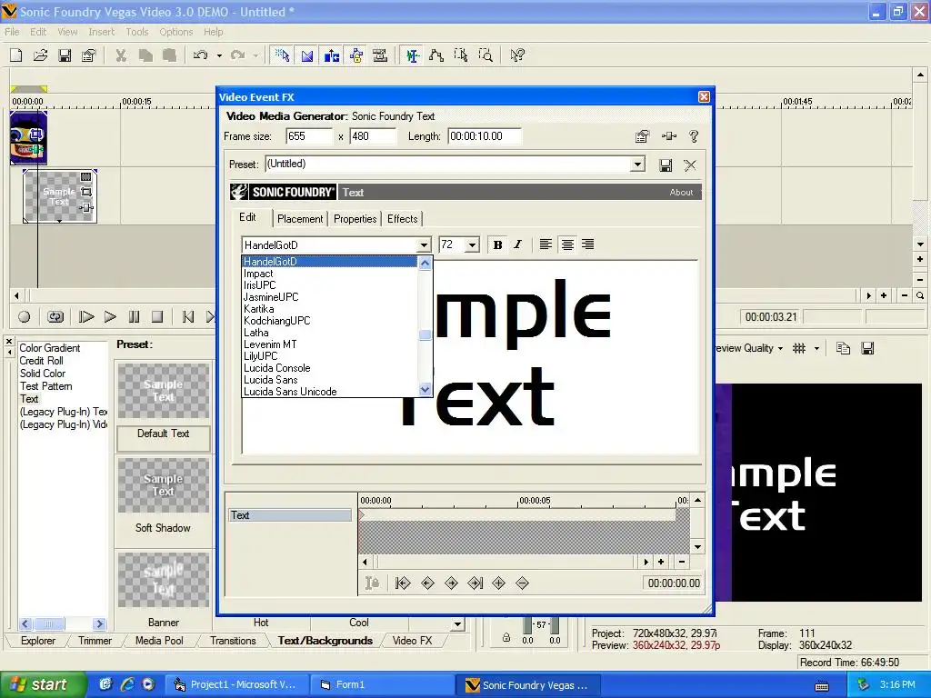Switch to the Effects tab
The image size is (931, 698).
[403, 219]
